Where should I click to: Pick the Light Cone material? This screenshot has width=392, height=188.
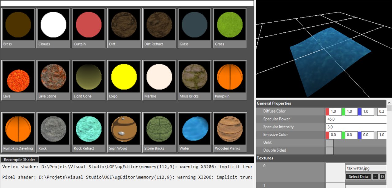89,80
